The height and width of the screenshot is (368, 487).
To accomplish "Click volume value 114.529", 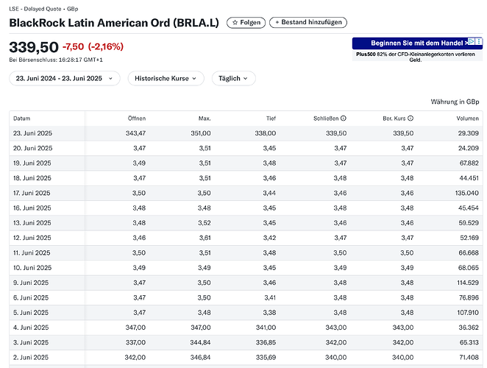I will (x=468, y=283).
